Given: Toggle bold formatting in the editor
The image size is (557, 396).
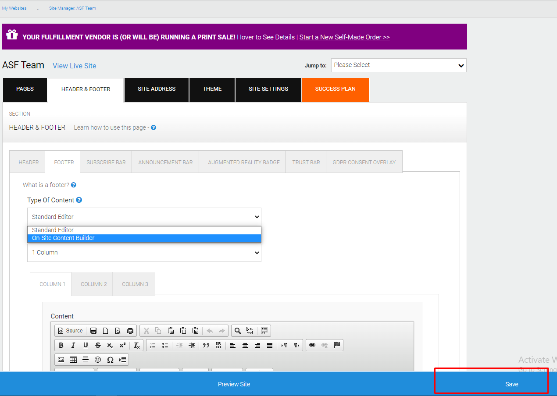Looking at the screenshot, I should coord(61,345).
